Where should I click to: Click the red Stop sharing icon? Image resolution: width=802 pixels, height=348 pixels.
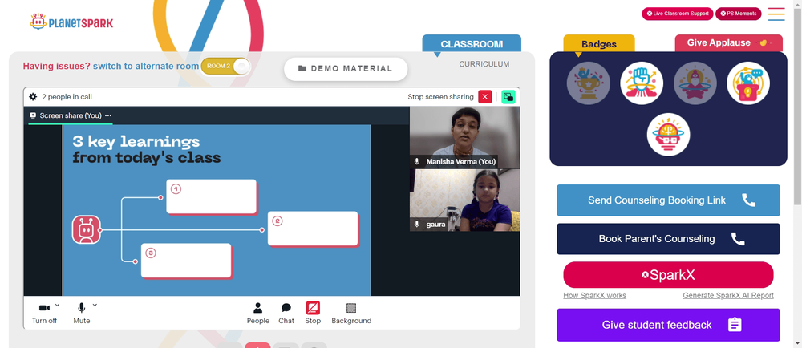313,308
